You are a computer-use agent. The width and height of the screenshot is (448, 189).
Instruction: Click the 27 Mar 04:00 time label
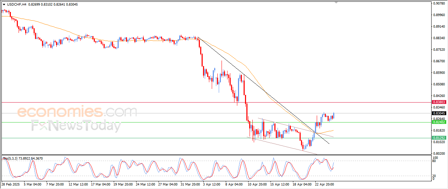167,184
